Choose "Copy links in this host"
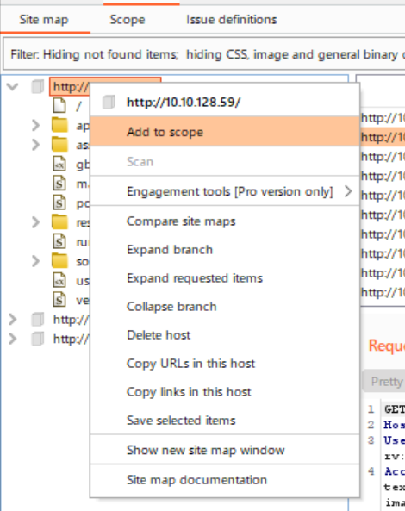 (x=225, y=392)
